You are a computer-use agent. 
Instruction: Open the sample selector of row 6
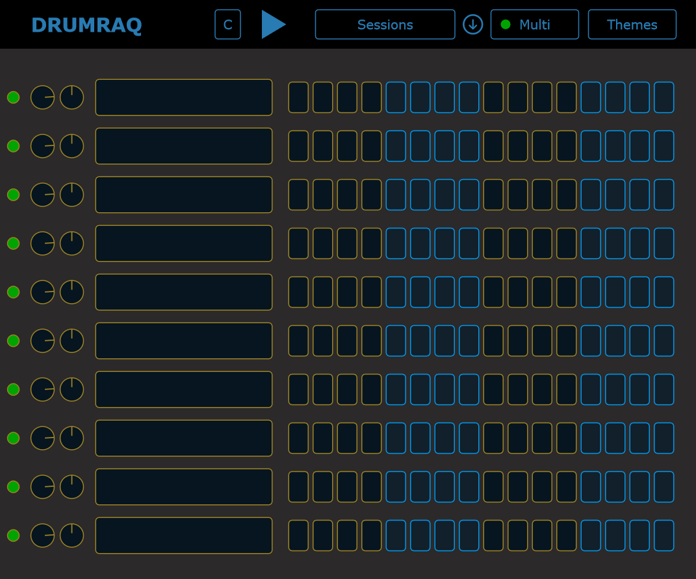184,341
